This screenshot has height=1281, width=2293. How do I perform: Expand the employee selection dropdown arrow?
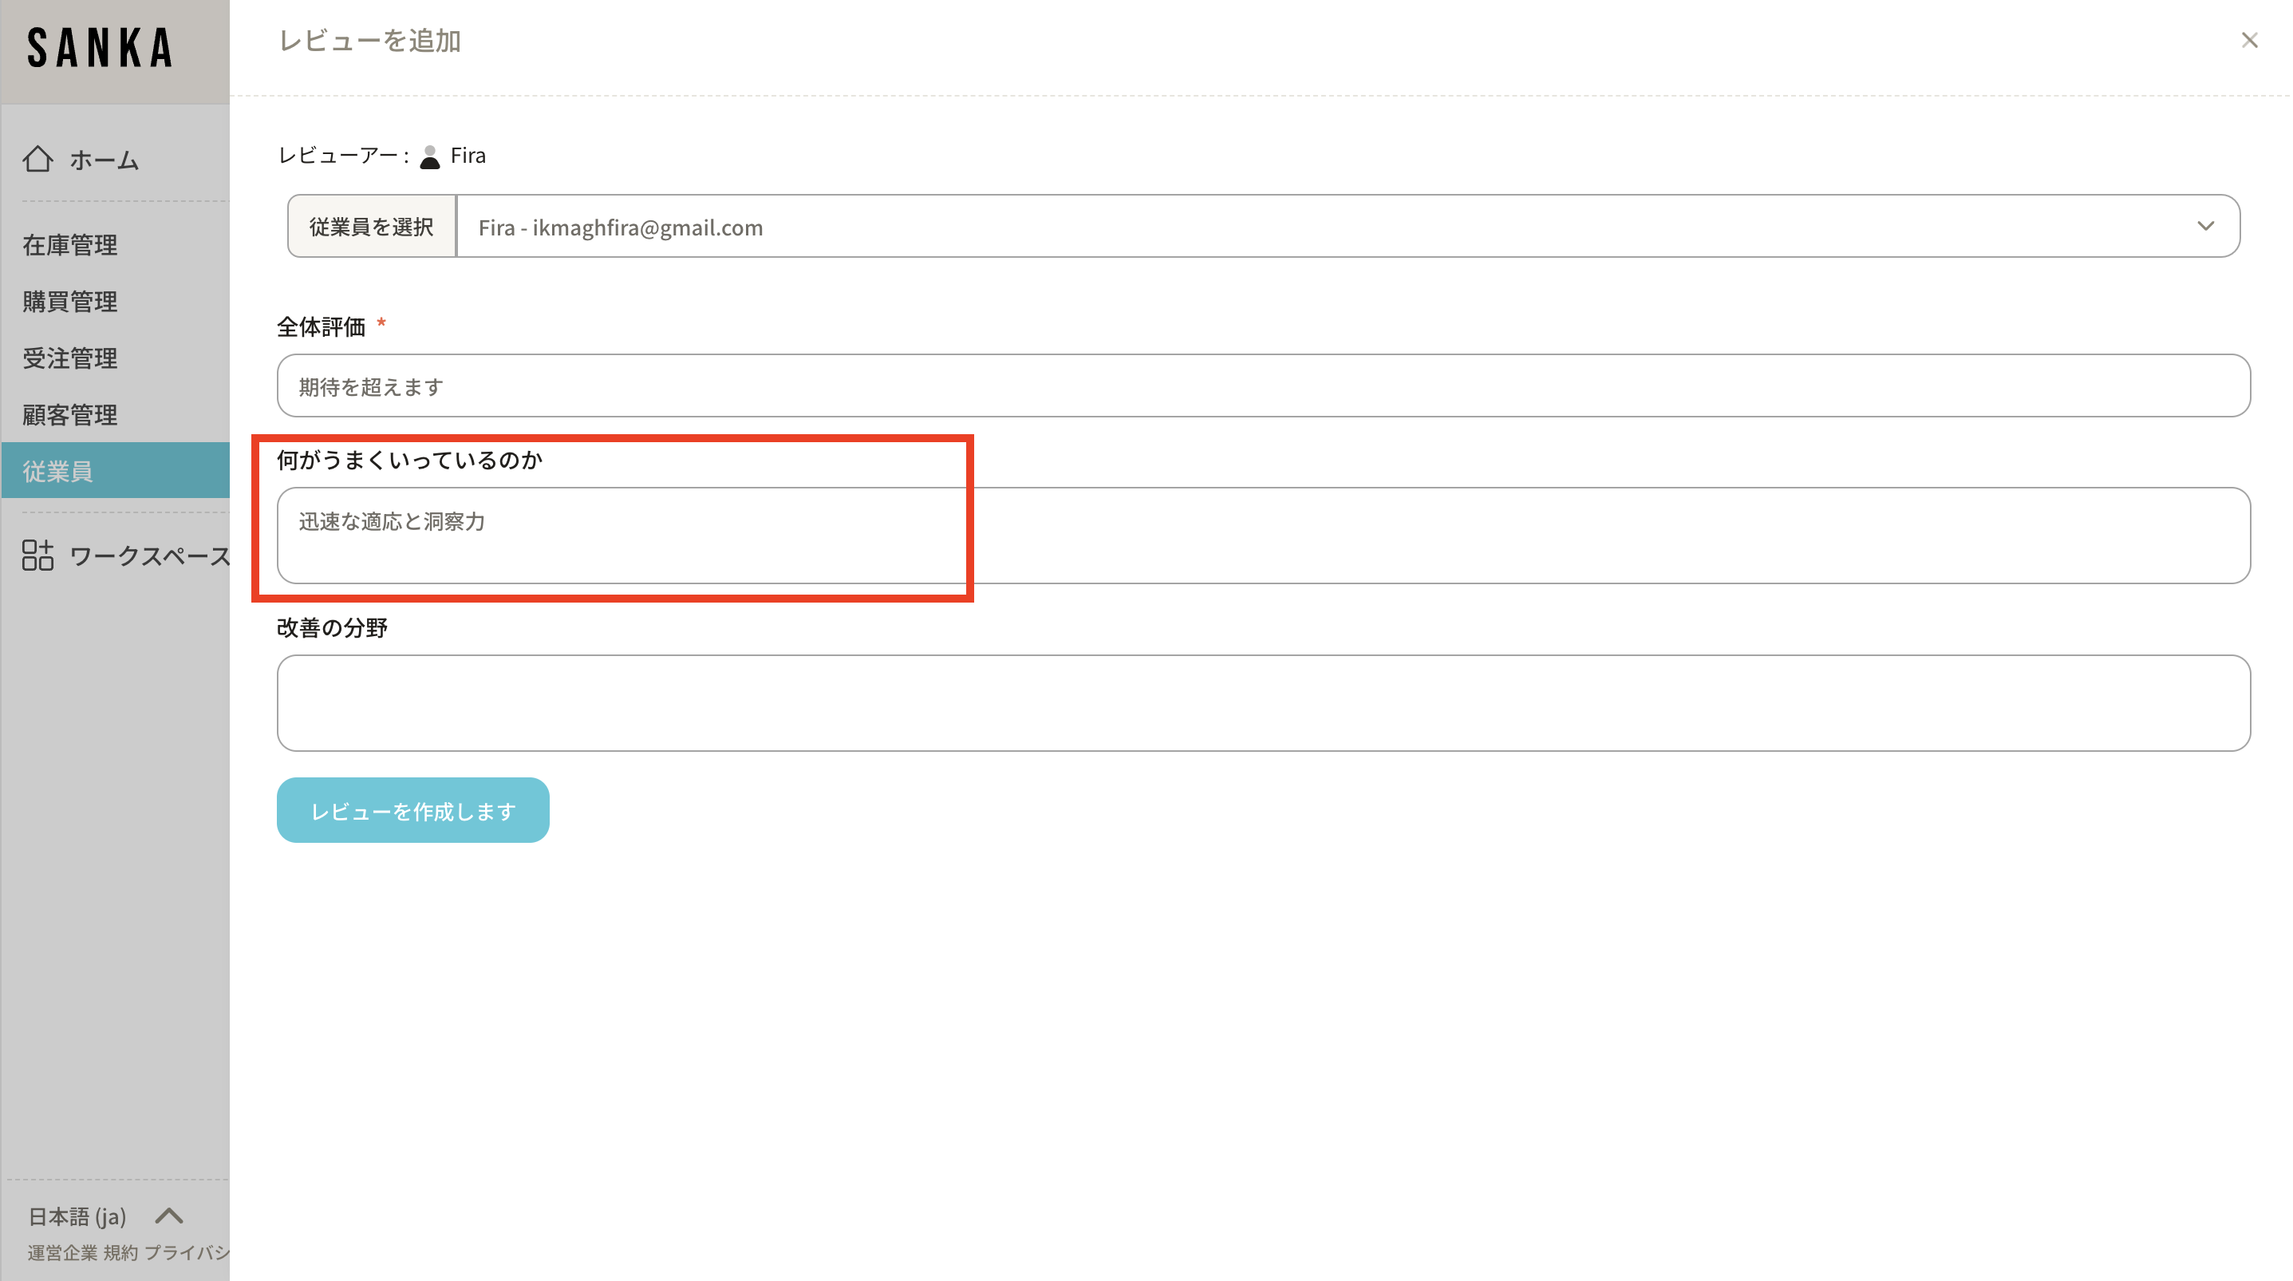[x=2205, y=227]
